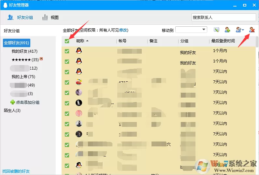
Task: Open the 移动到 group dropdown
Action: pos(191,30)
